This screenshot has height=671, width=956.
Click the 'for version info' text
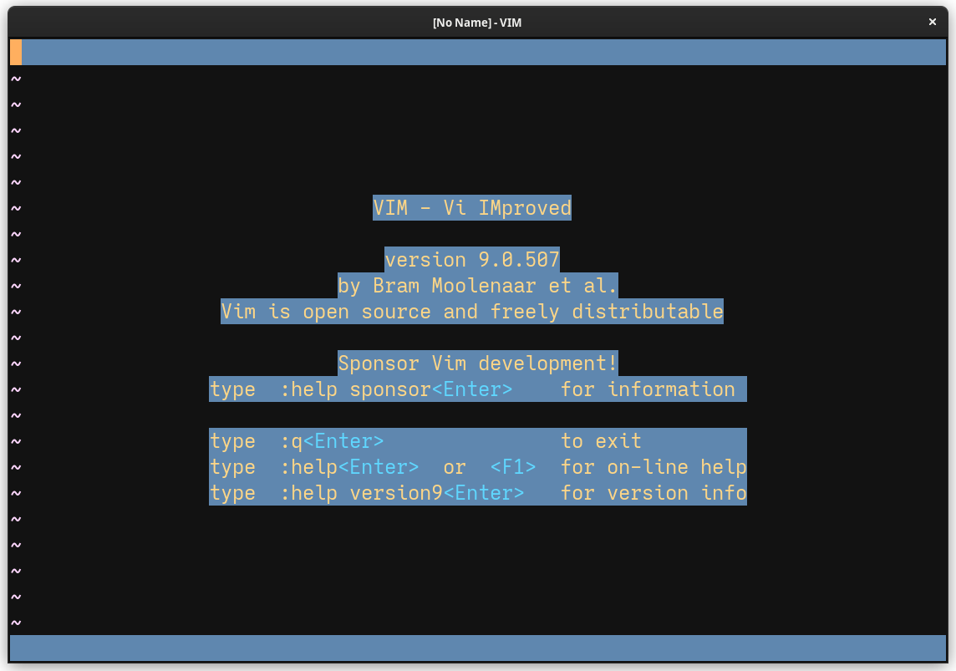tap(653, 492)
